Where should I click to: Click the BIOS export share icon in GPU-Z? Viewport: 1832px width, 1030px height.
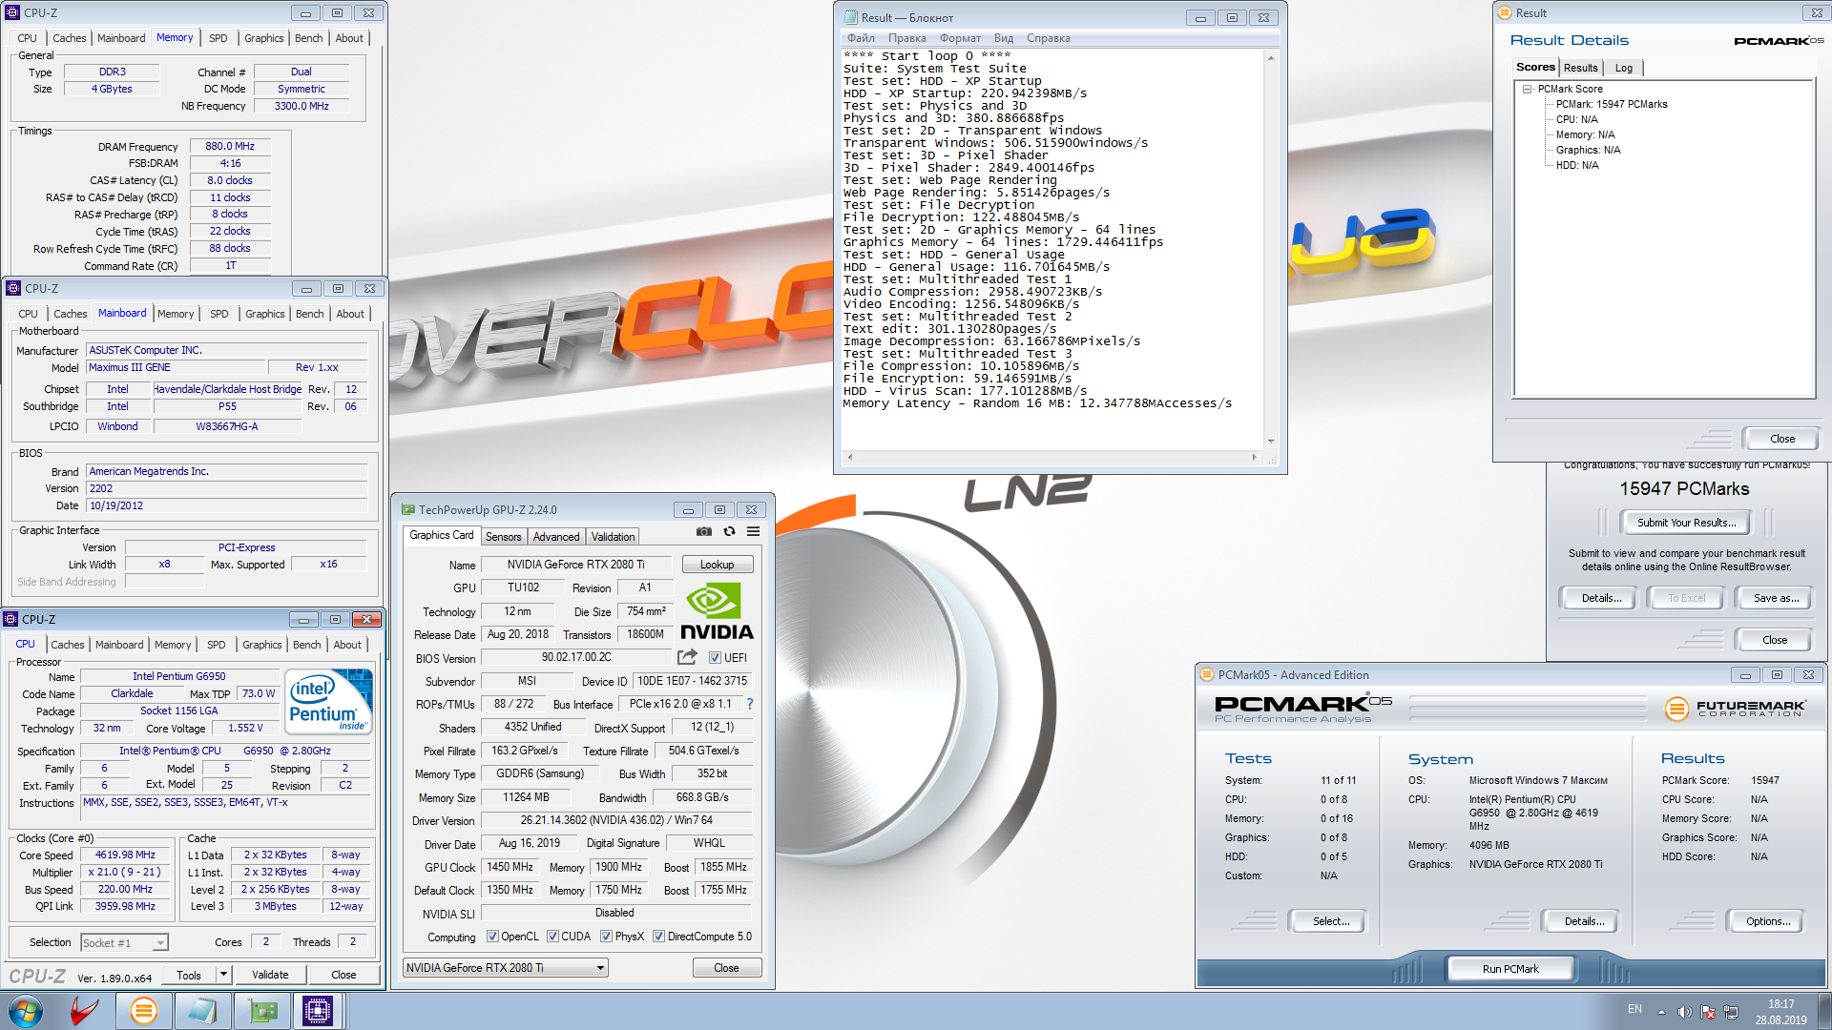click(687, 657)
